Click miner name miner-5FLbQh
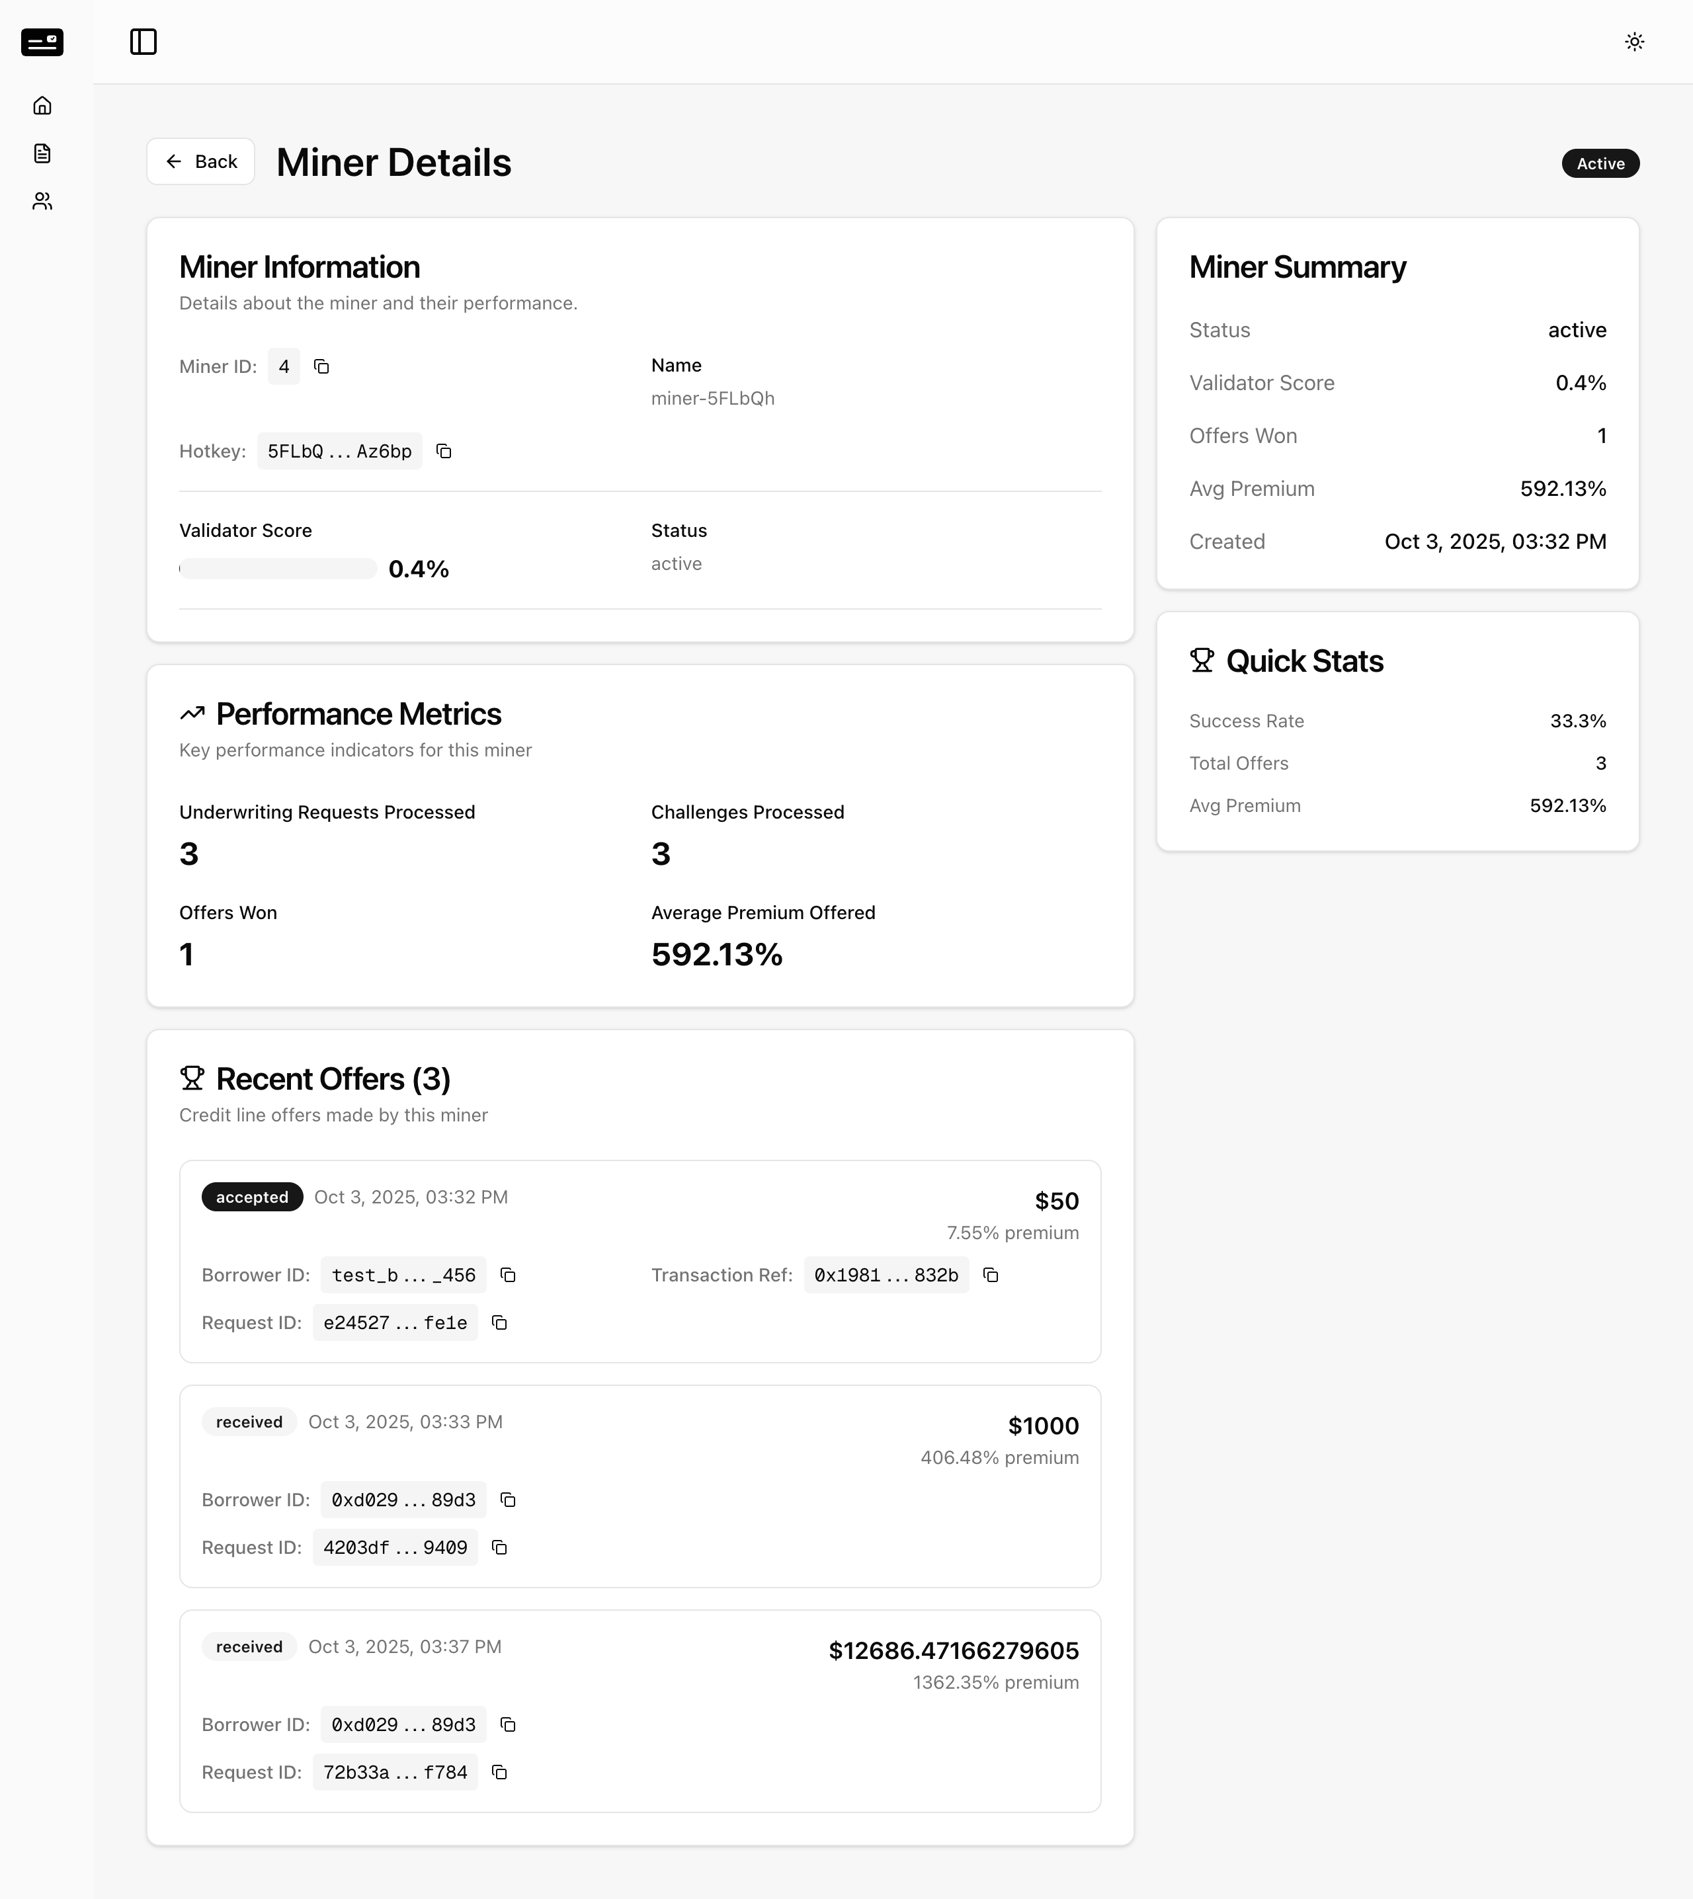The height and width of the screenshot is (1899, 1693). (712, 398)
